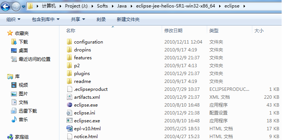The width and height of the screenshot is (282, 140).
Task: Click the p2 folder icon
Action: pyautogui.click(x=69, y=66)
